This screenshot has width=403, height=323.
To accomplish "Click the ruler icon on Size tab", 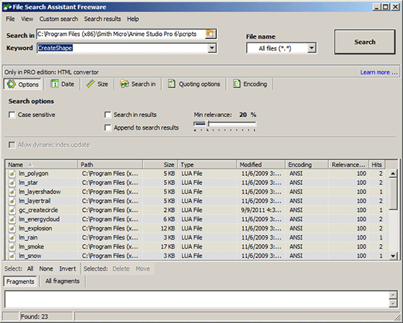I will (x=90, y=84).
